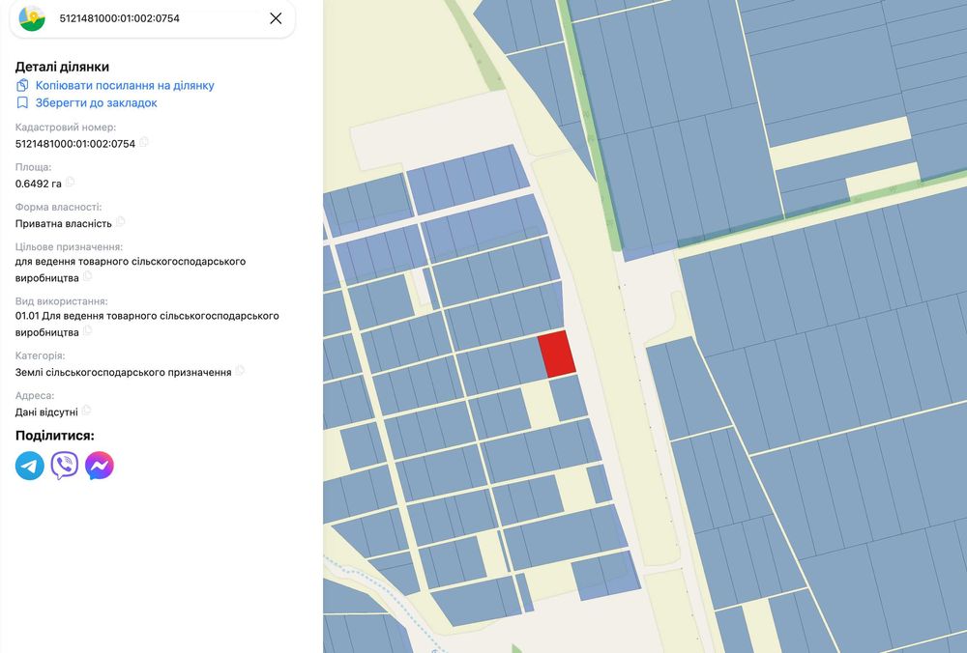Screen dimensions: 967x653
Task: Copy the 'Цільове призначення' value using its icon
Action: click(87, 276)
